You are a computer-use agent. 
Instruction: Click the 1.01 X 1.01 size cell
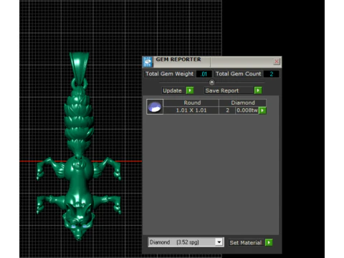[191, 110]
